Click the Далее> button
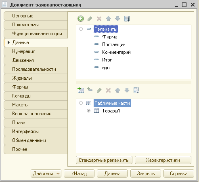Screen dimensions: 199x182 click(x=112, y=174)
